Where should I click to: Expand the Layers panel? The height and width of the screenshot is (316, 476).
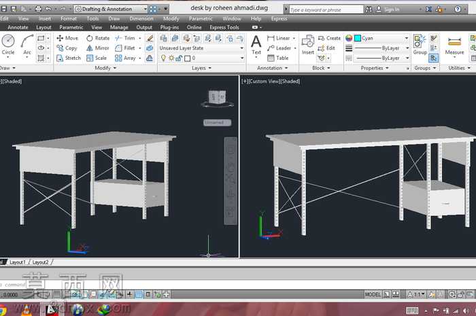click(201, 68)
